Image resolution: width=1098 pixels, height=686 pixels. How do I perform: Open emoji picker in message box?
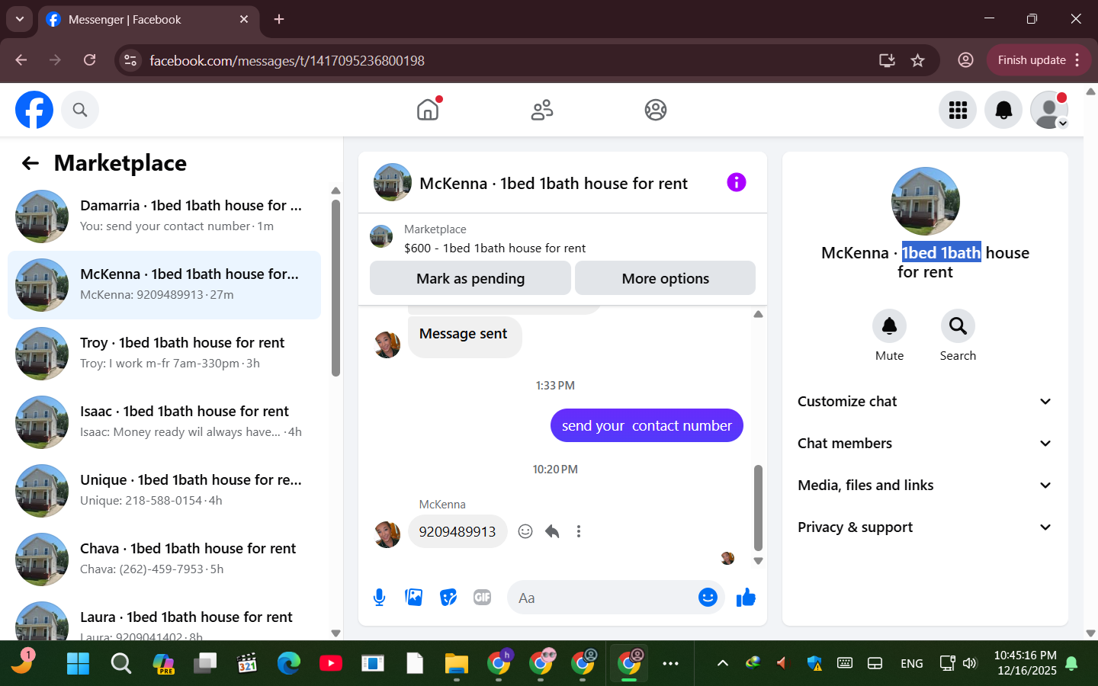pyautogui.click(x=708, y=598)
